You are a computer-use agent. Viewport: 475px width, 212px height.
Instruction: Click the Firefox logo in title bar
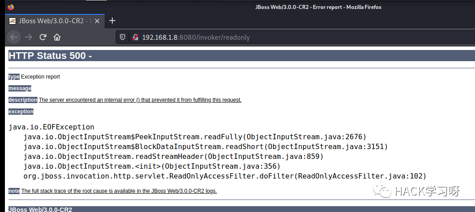pos(11,7)
